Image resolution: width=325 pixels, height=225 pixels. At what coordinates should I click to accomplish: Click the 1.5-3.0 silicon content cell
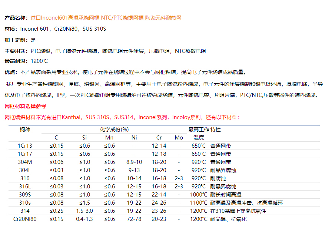84,211
